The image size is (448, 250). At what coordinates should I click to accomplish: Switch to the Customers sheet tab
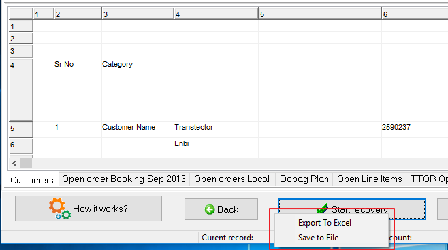point(32,180)
